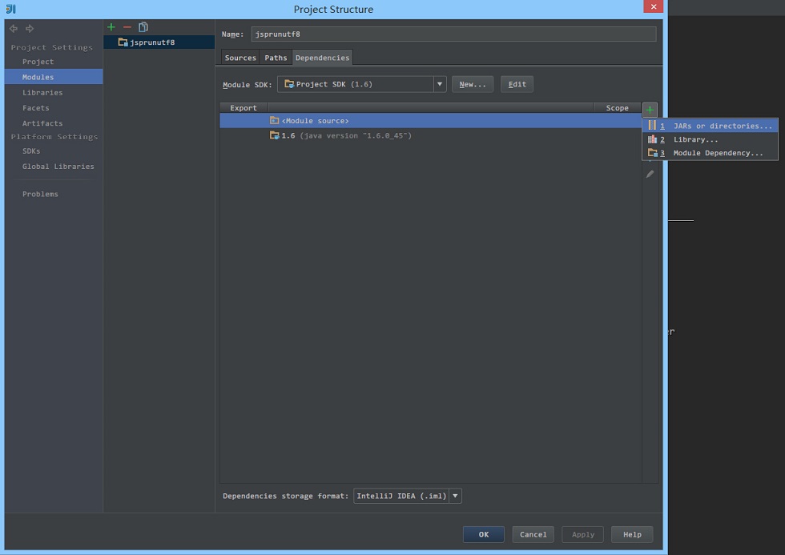Switch to the Sources tab
Image resolution: width=785 pixels, height=555 pixels.
click(240, 58)
